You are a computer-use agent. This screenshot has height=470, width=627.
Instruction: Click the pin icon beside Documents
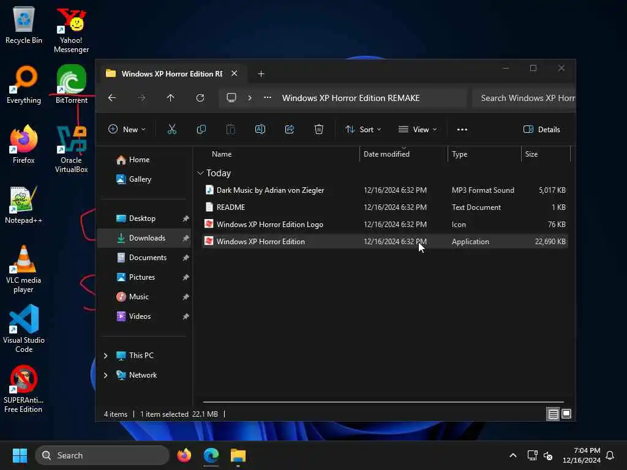(186, 258)
